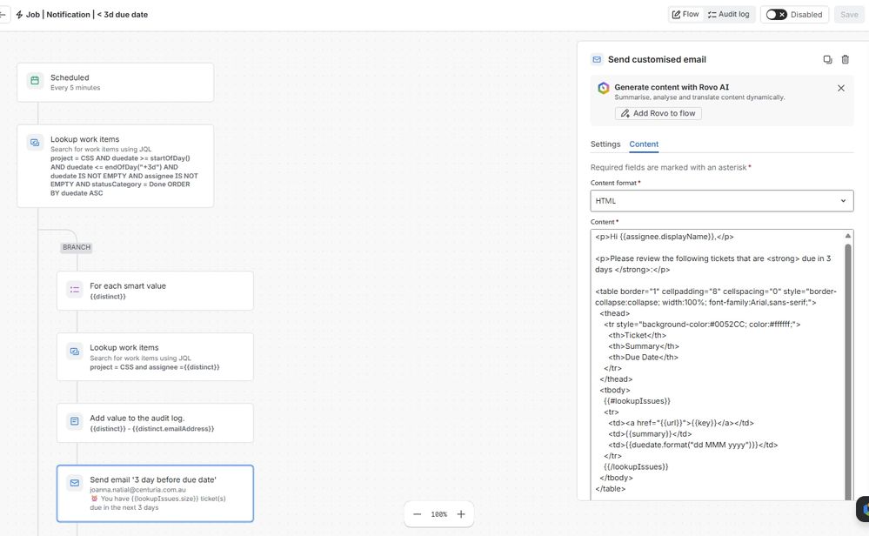869x536 pixels.
Task: Click the Scheduled calendar icon
Action: [x=35, y=81]
